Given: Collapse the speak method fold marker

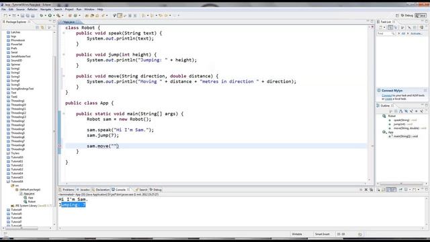Looking at the screenshot, I should coord(64,33).
